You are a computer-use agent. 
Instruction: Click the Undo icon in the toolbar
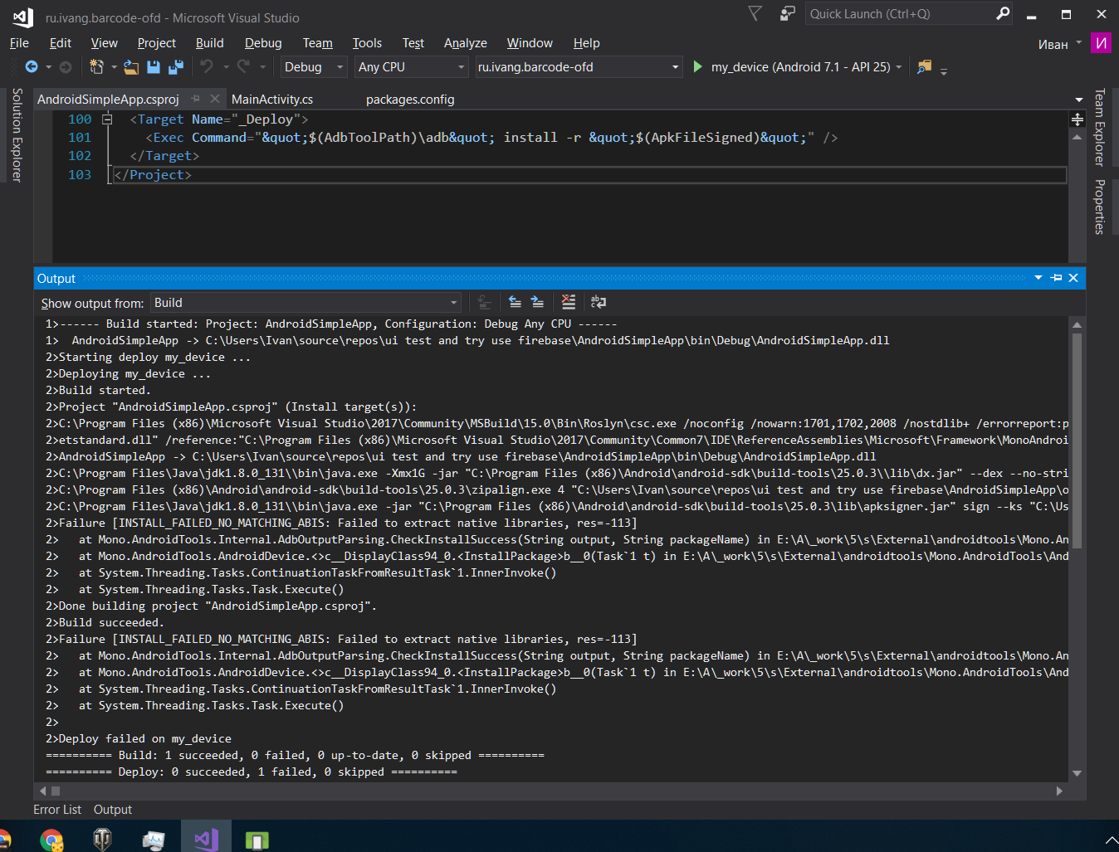[206, 67]
